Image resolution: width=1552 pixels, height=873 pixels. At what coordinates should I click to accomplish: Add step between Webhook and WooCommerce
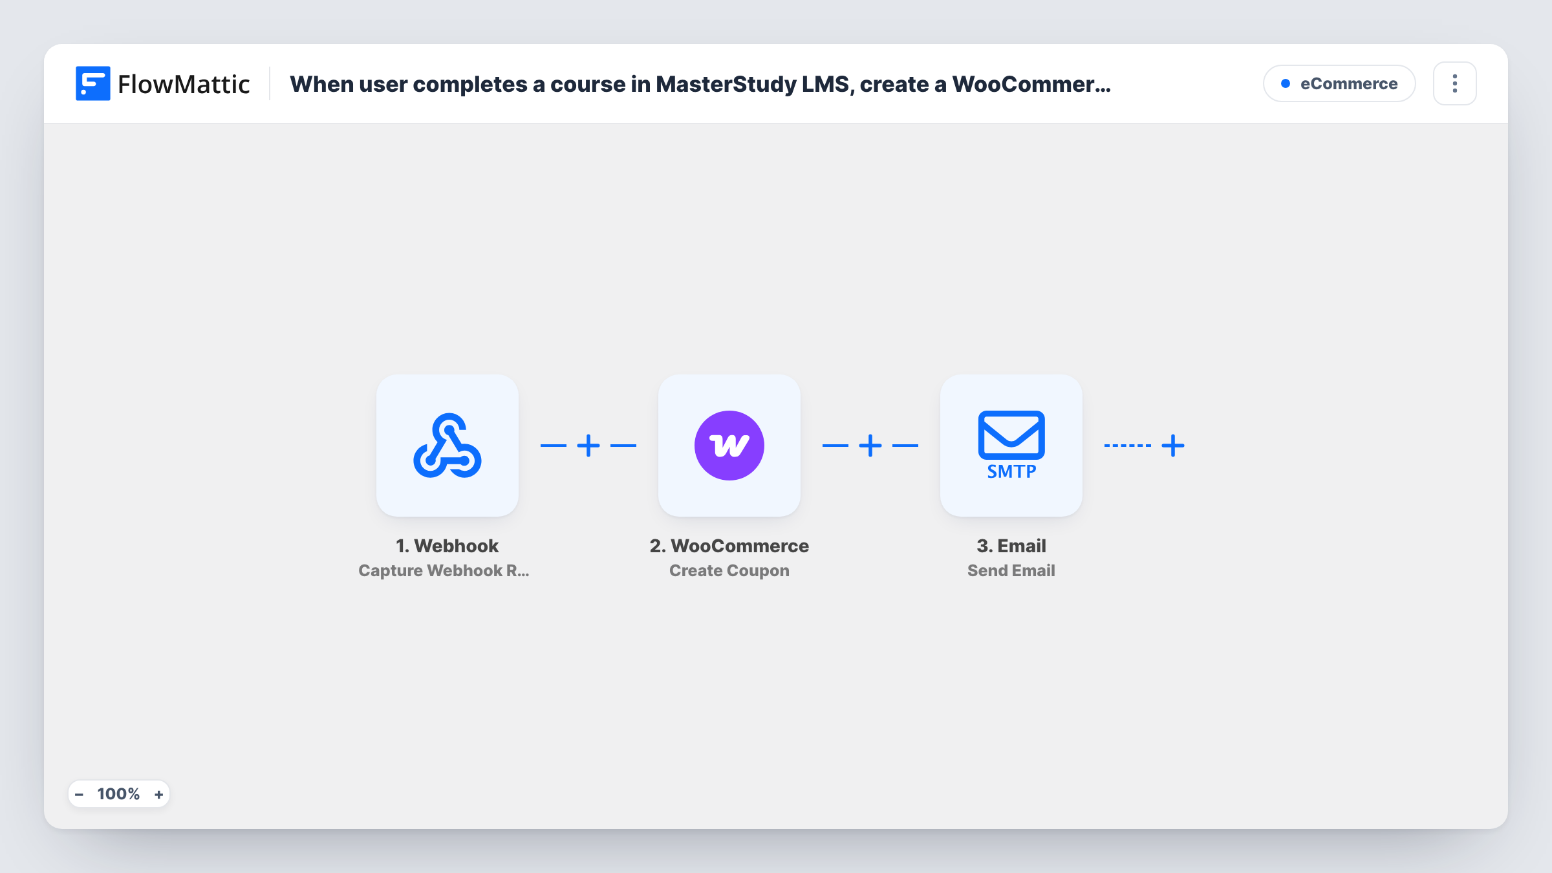pyautogui.click(x=588, y=446)
